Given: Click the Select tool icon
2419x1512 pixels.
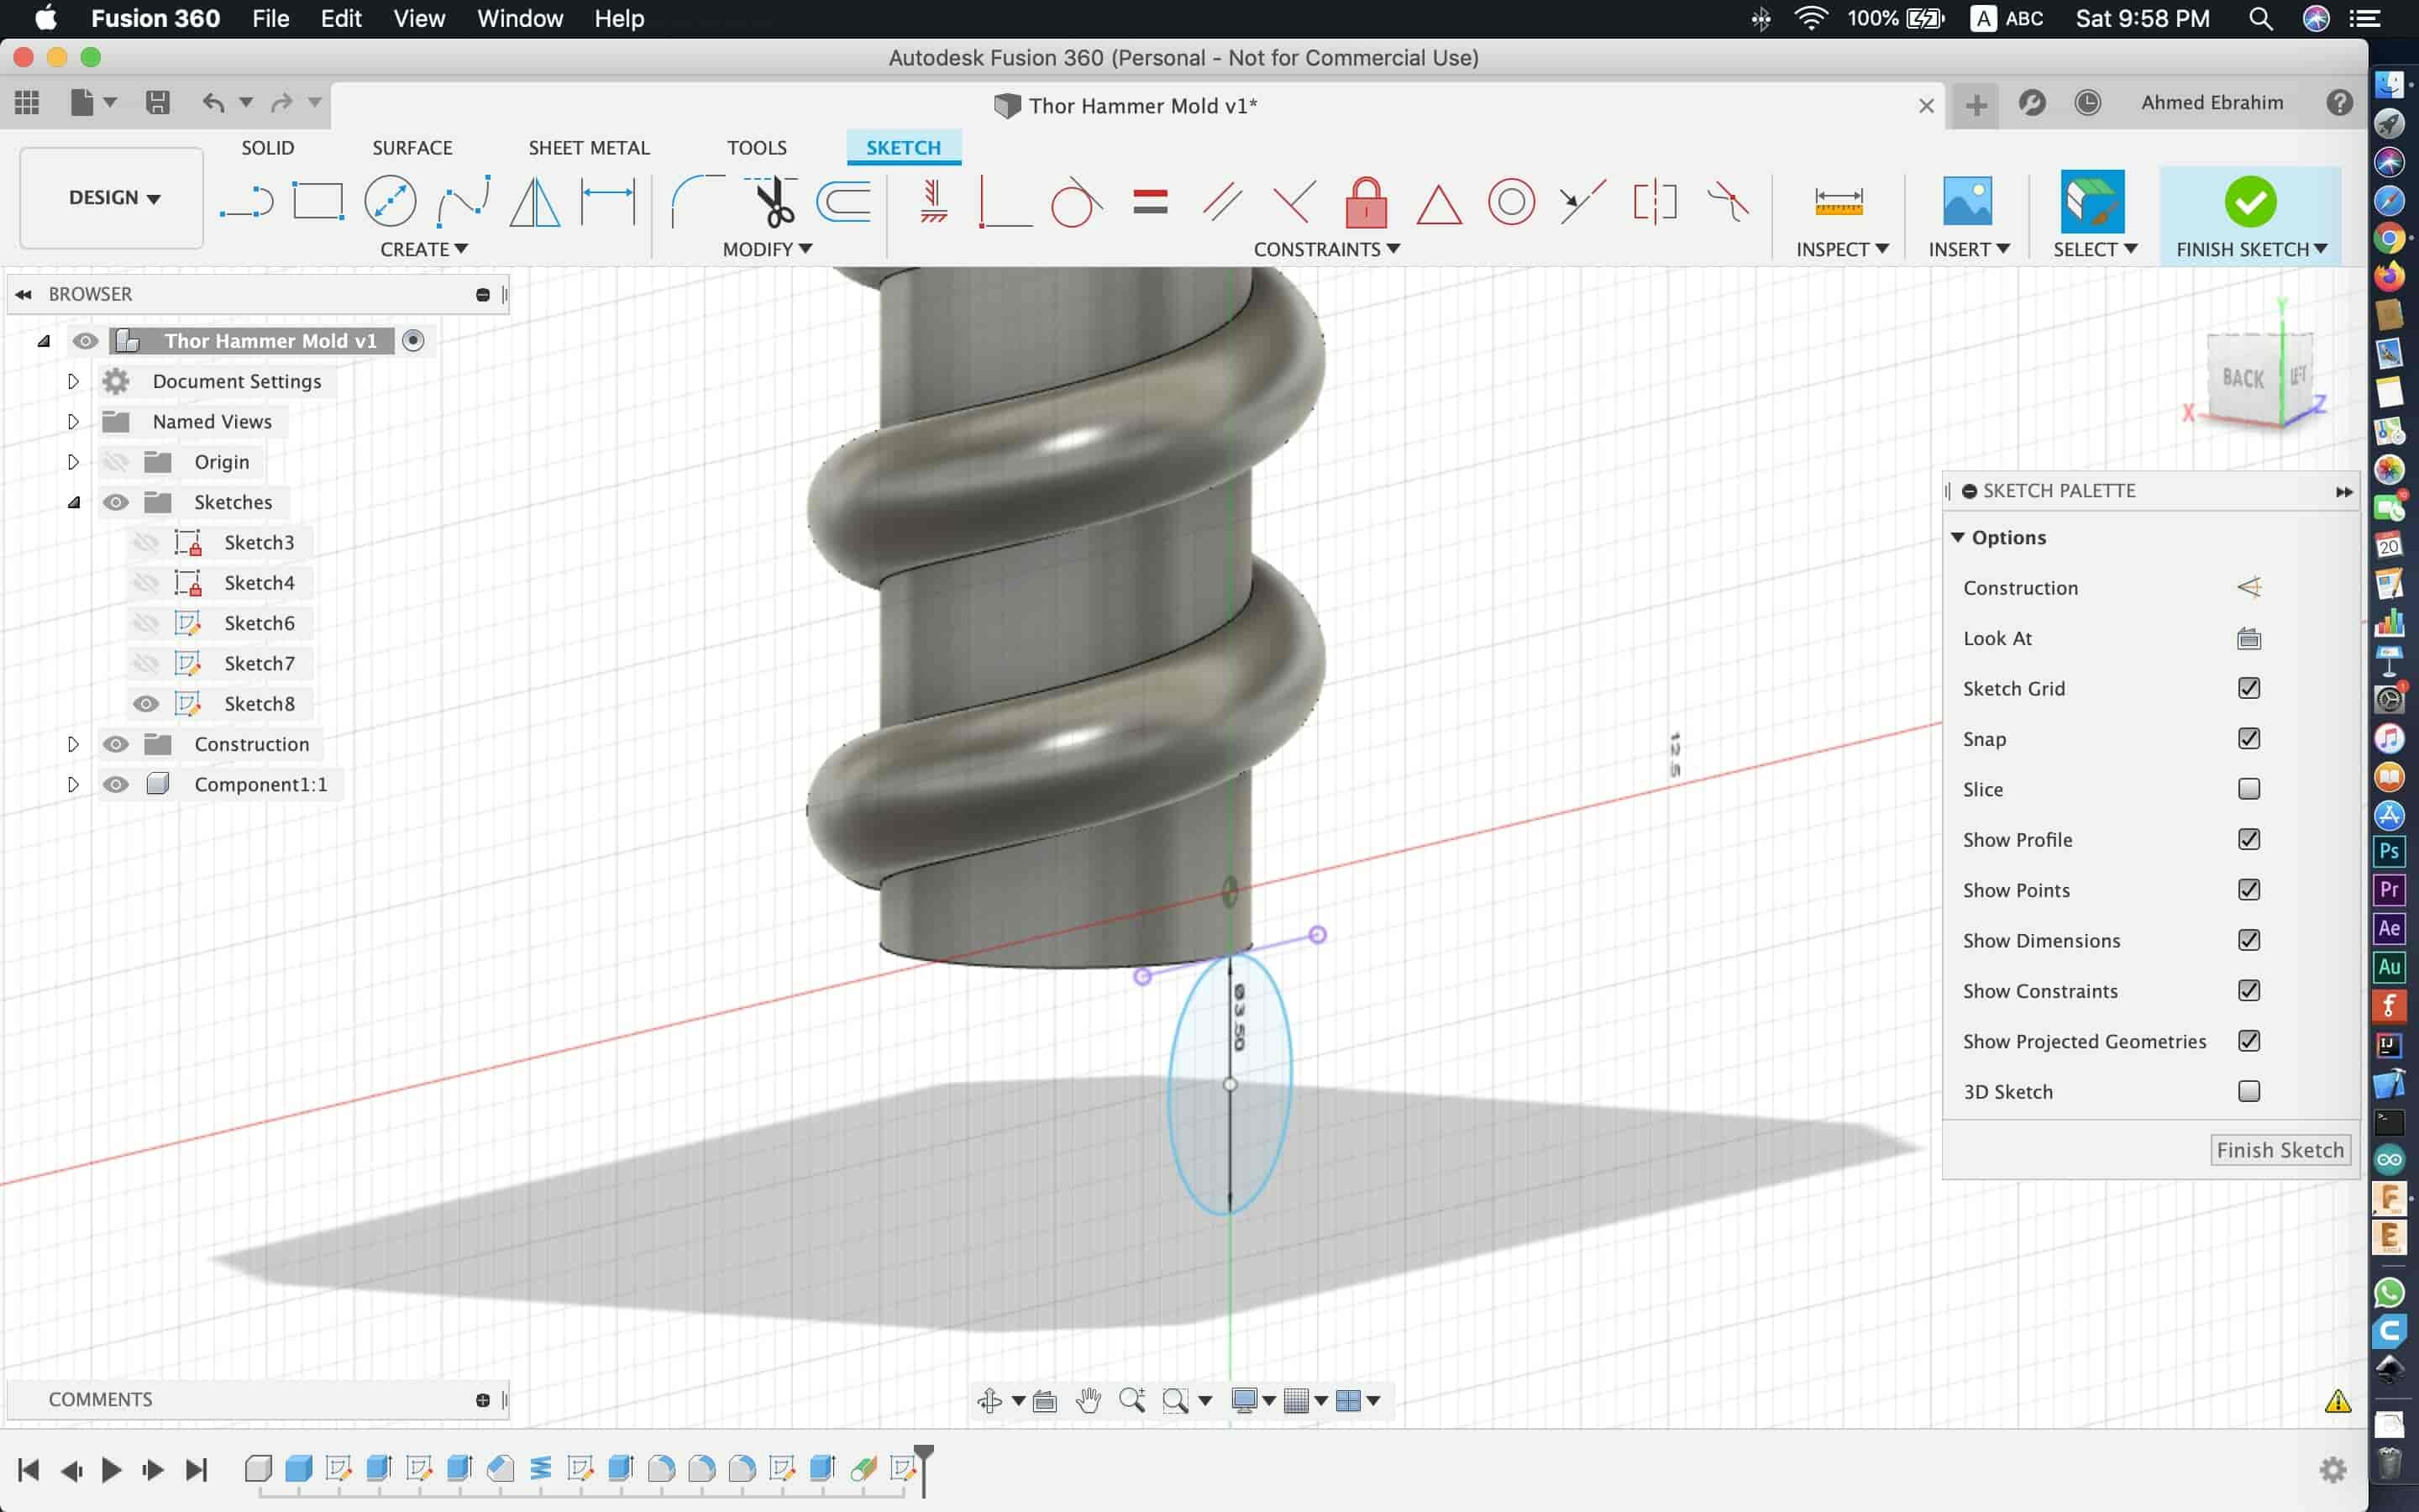Looking at the screenshot, I should tap(2092, 201).
